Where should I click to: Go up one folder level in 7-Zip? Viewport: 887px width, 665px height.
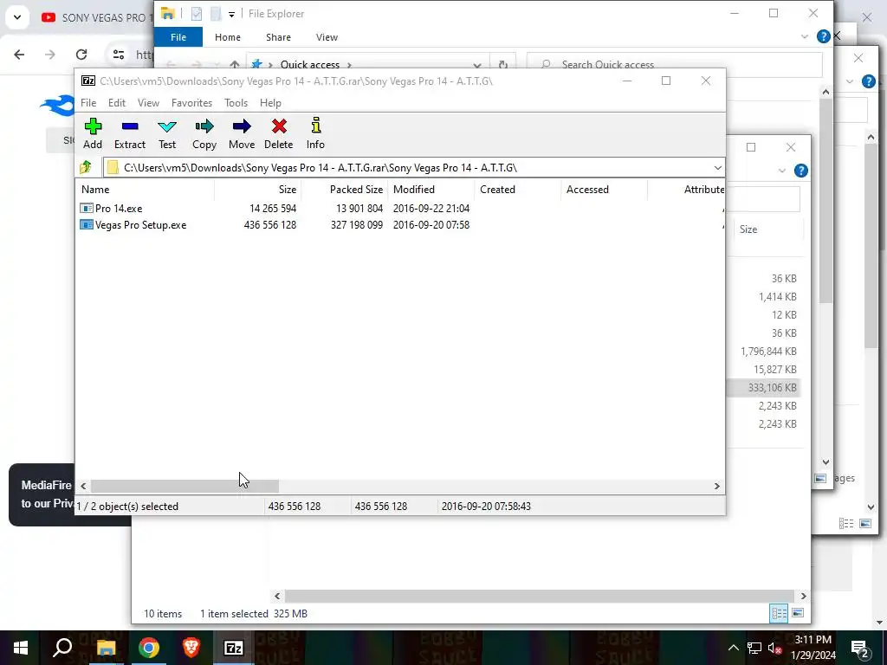click(86, 167)
